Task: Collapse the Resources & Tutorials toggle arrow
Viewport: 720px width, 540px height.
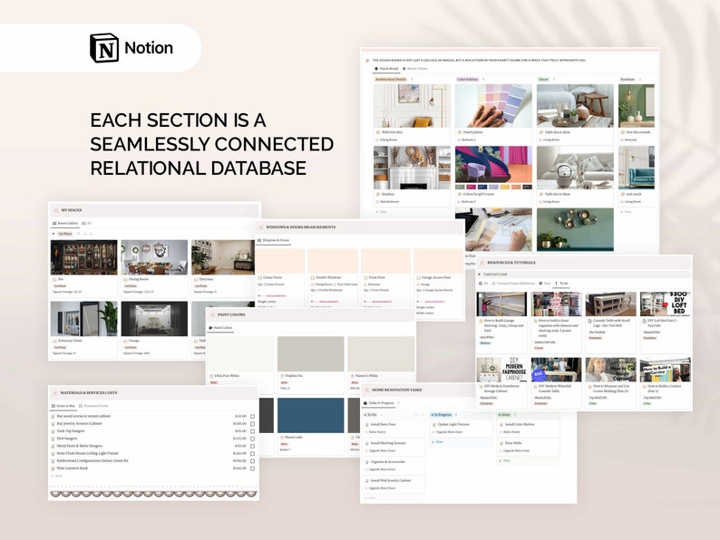Action: tap(480, 274)
